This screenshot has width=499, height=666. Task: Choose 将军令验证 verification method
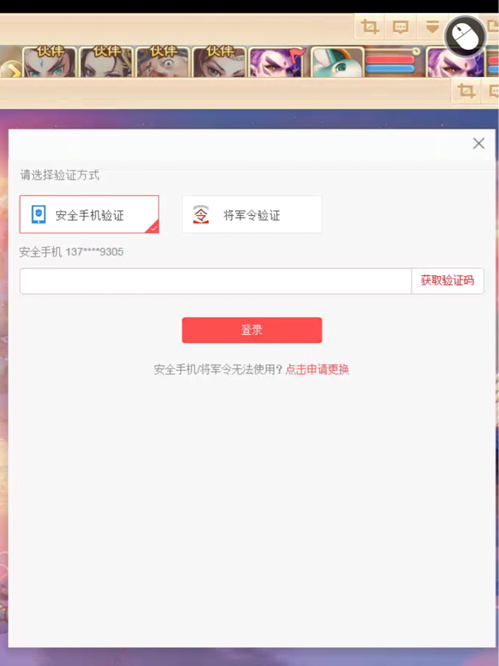click(252, 214)
